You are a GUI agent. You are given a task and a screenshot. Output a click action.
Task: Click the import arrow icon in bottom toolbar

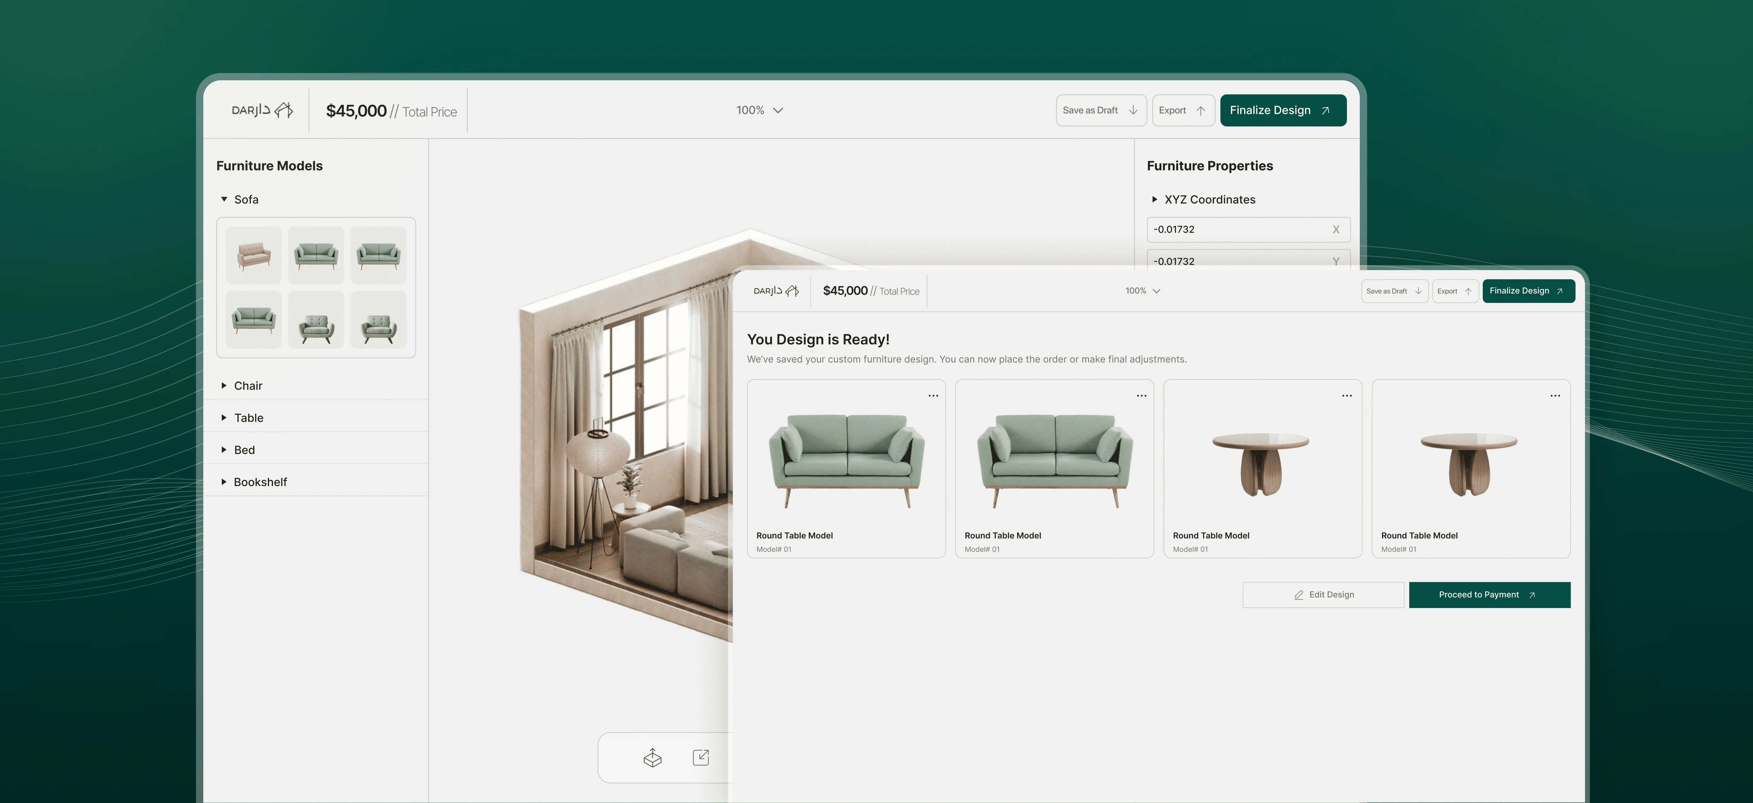(701, 757)
